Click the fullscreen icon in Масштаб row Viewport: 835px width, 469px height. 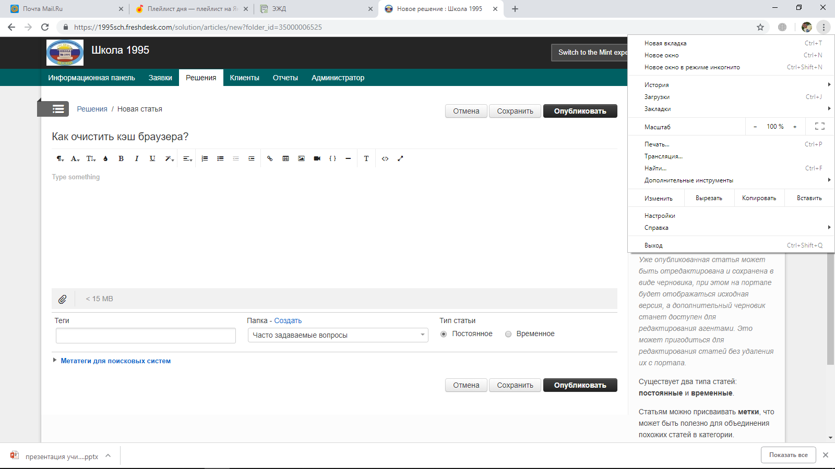[x=820, y=126]
